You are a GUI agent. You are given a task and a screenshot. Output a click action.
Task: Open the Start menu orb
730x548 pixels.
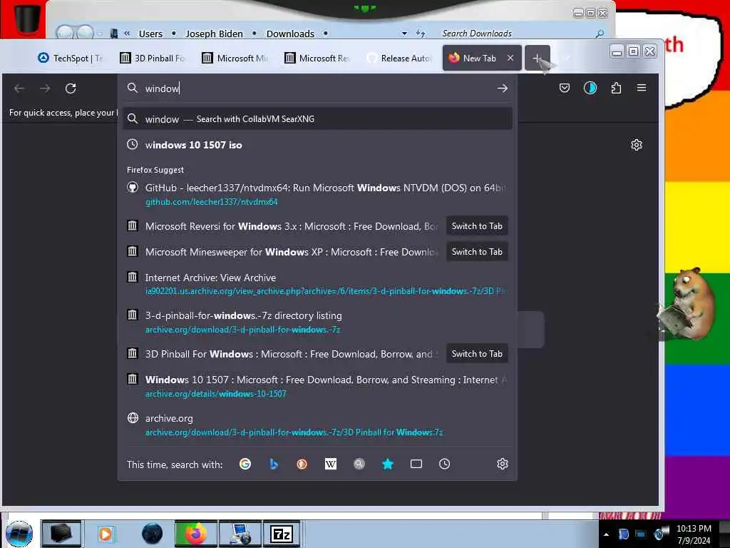click(19, 534)
